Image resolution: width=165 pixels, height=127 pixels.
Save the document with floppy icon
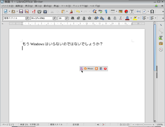pos(21,11)
